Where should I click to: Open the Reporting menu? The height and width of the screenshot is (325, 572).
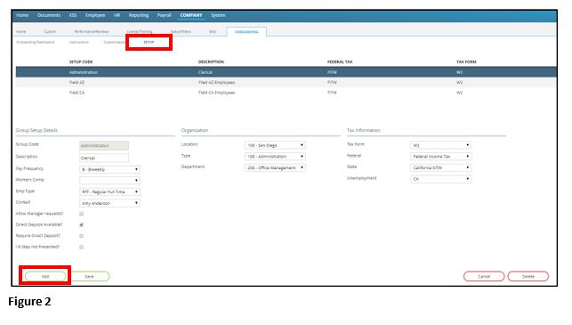point(139,15)
